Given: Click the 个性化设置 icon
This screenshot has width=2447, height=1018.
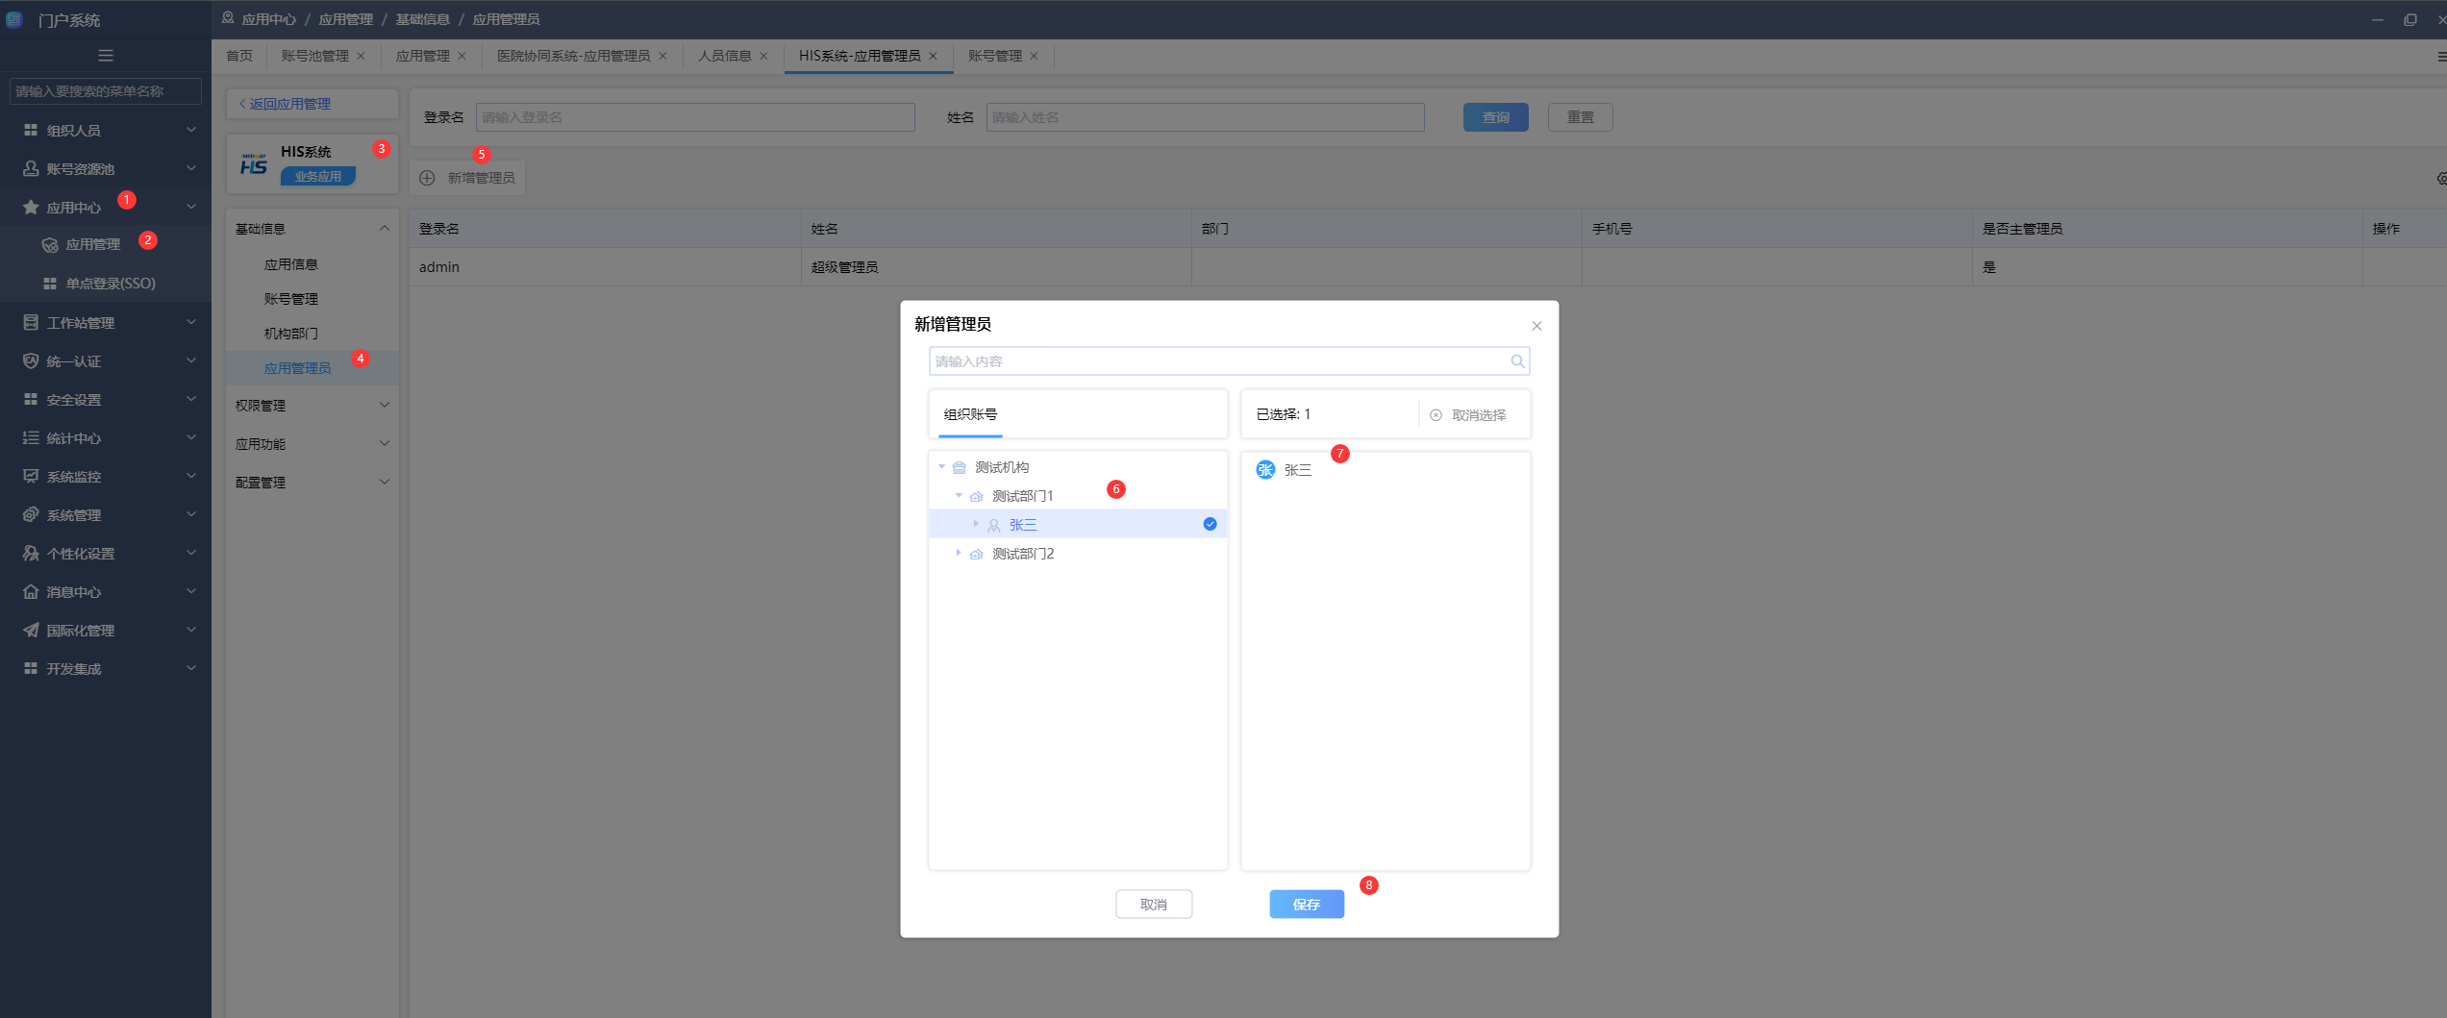Looking at the screenshot, I should [x=31, y=553].
